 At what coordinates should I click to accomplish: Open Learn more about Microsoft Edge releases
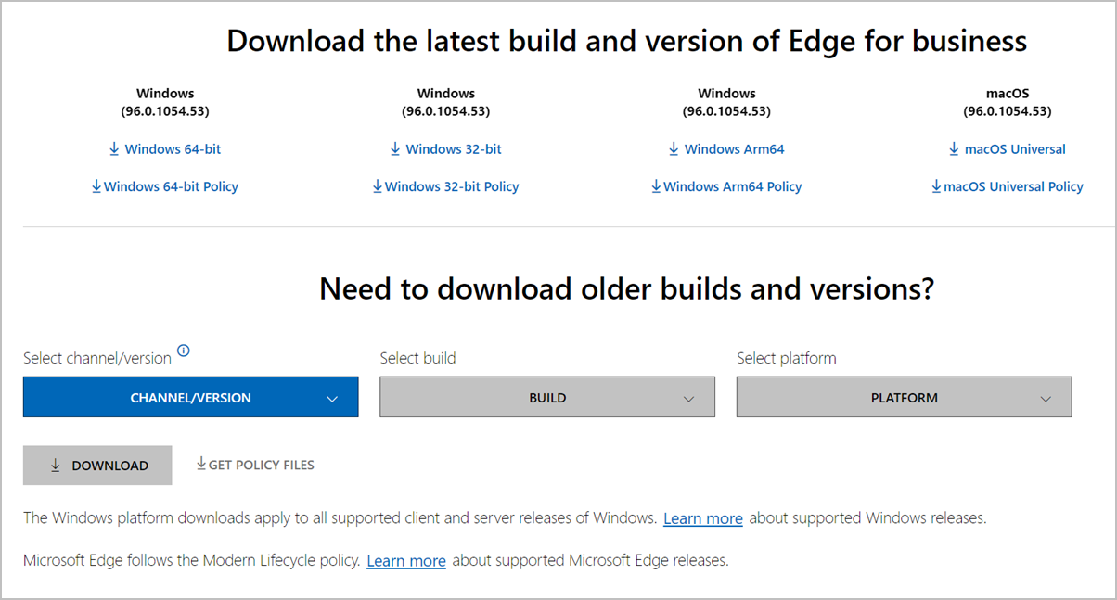(x=406, y=560)
